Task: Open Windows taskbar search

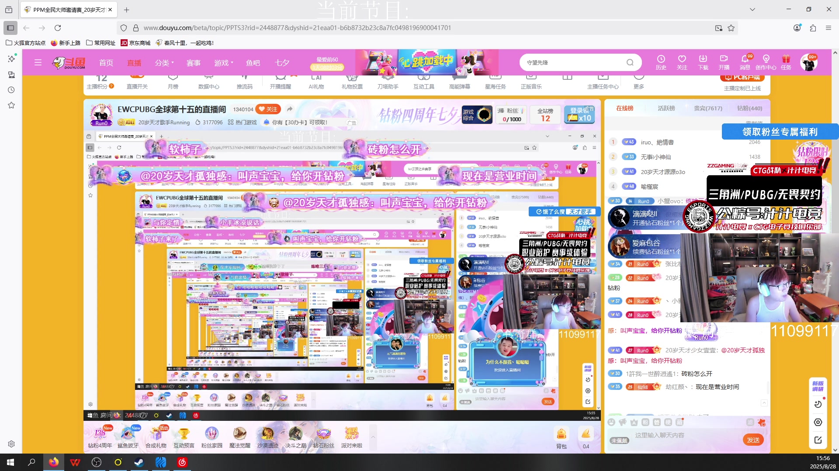Action: tap(31, 462)
